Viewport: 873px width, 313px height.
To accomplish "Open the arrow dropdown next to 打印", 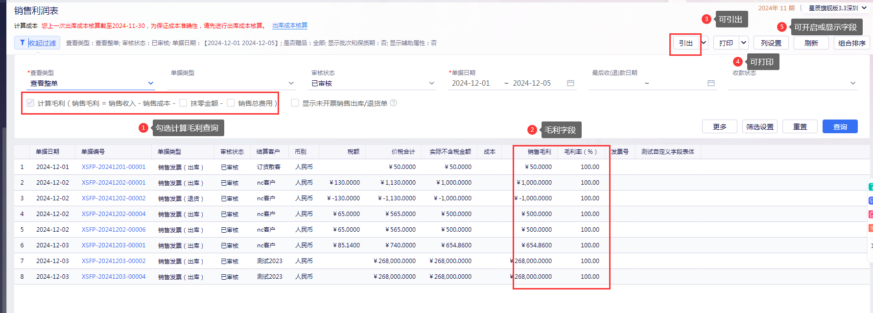I will coord(744,43).
